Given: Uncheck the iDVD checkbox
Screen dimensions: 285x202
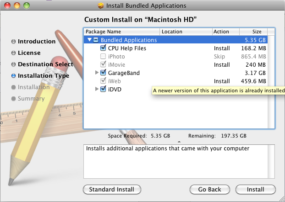Looking at the screenshot, I should click(x=103, y=89).
